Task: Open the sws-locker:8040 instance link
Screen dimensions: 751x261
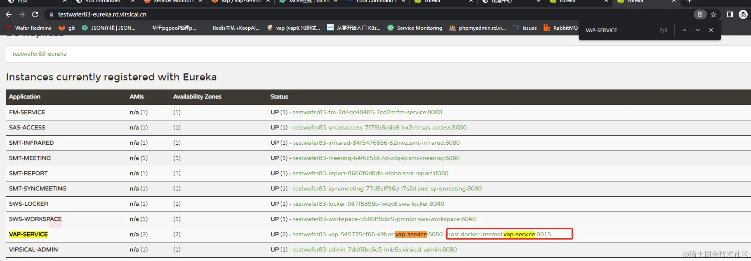Action: (369, 204)
